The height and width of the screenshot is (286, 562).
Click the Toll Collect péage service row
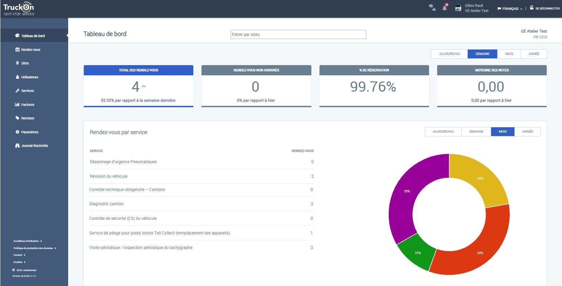(x=201, y=233)
